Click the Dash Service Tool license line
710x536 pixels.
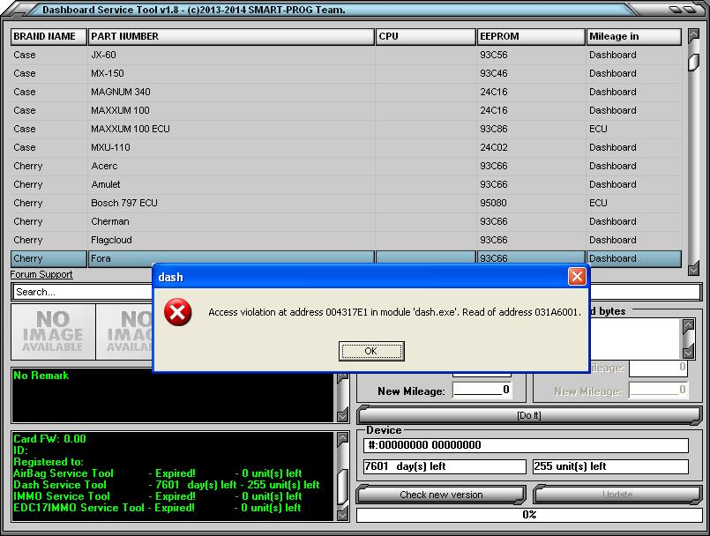click(167, 485)
